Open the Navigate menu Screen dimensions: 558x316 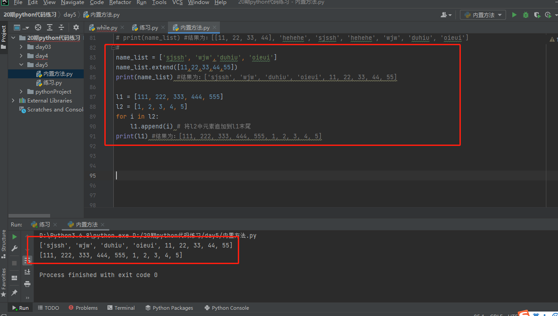[73, 3]
